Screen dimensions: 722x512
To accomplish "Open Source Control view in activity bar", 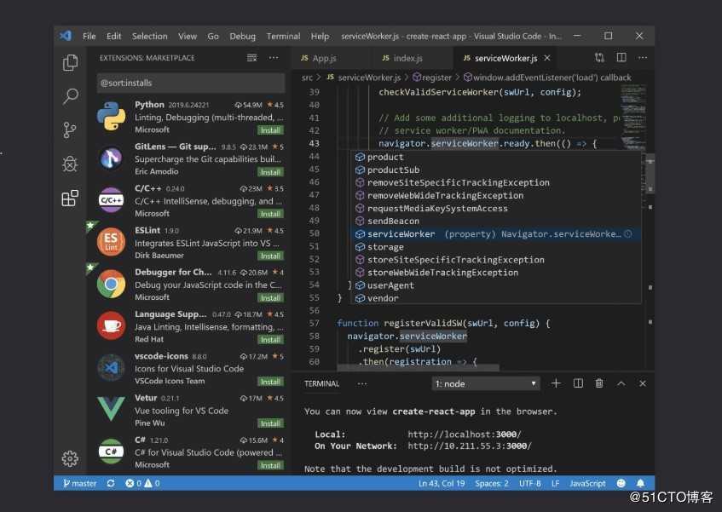I will point(70,130).
